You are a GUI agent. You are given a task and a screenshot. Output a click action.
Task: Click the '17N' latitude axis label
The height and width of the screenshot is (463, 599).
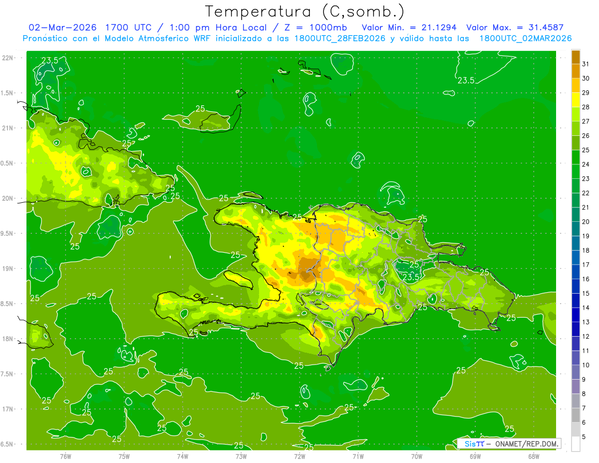point(8,409)
